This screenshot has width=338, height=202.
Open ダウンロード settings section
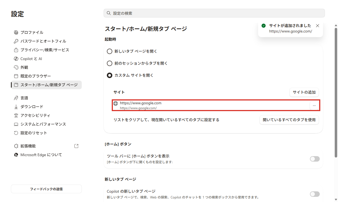(46, 107)
